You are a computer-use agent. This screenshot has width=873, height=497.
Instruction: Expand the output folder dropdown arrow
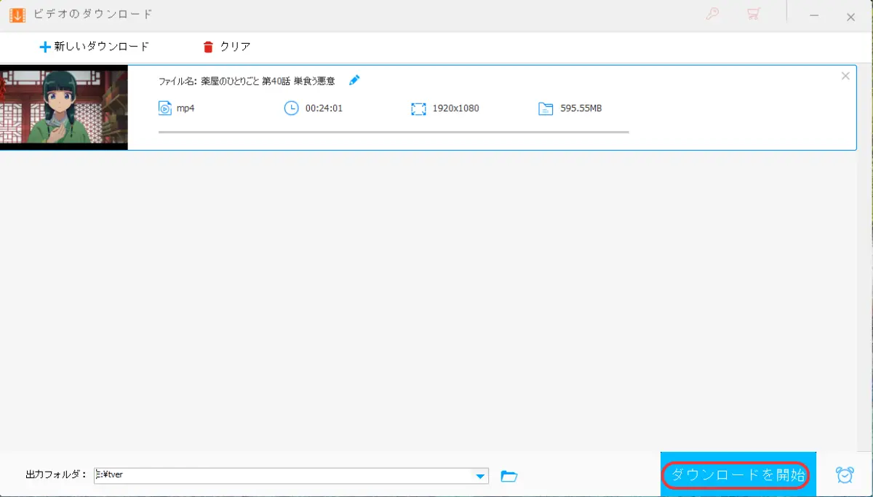tap(480, 476)
